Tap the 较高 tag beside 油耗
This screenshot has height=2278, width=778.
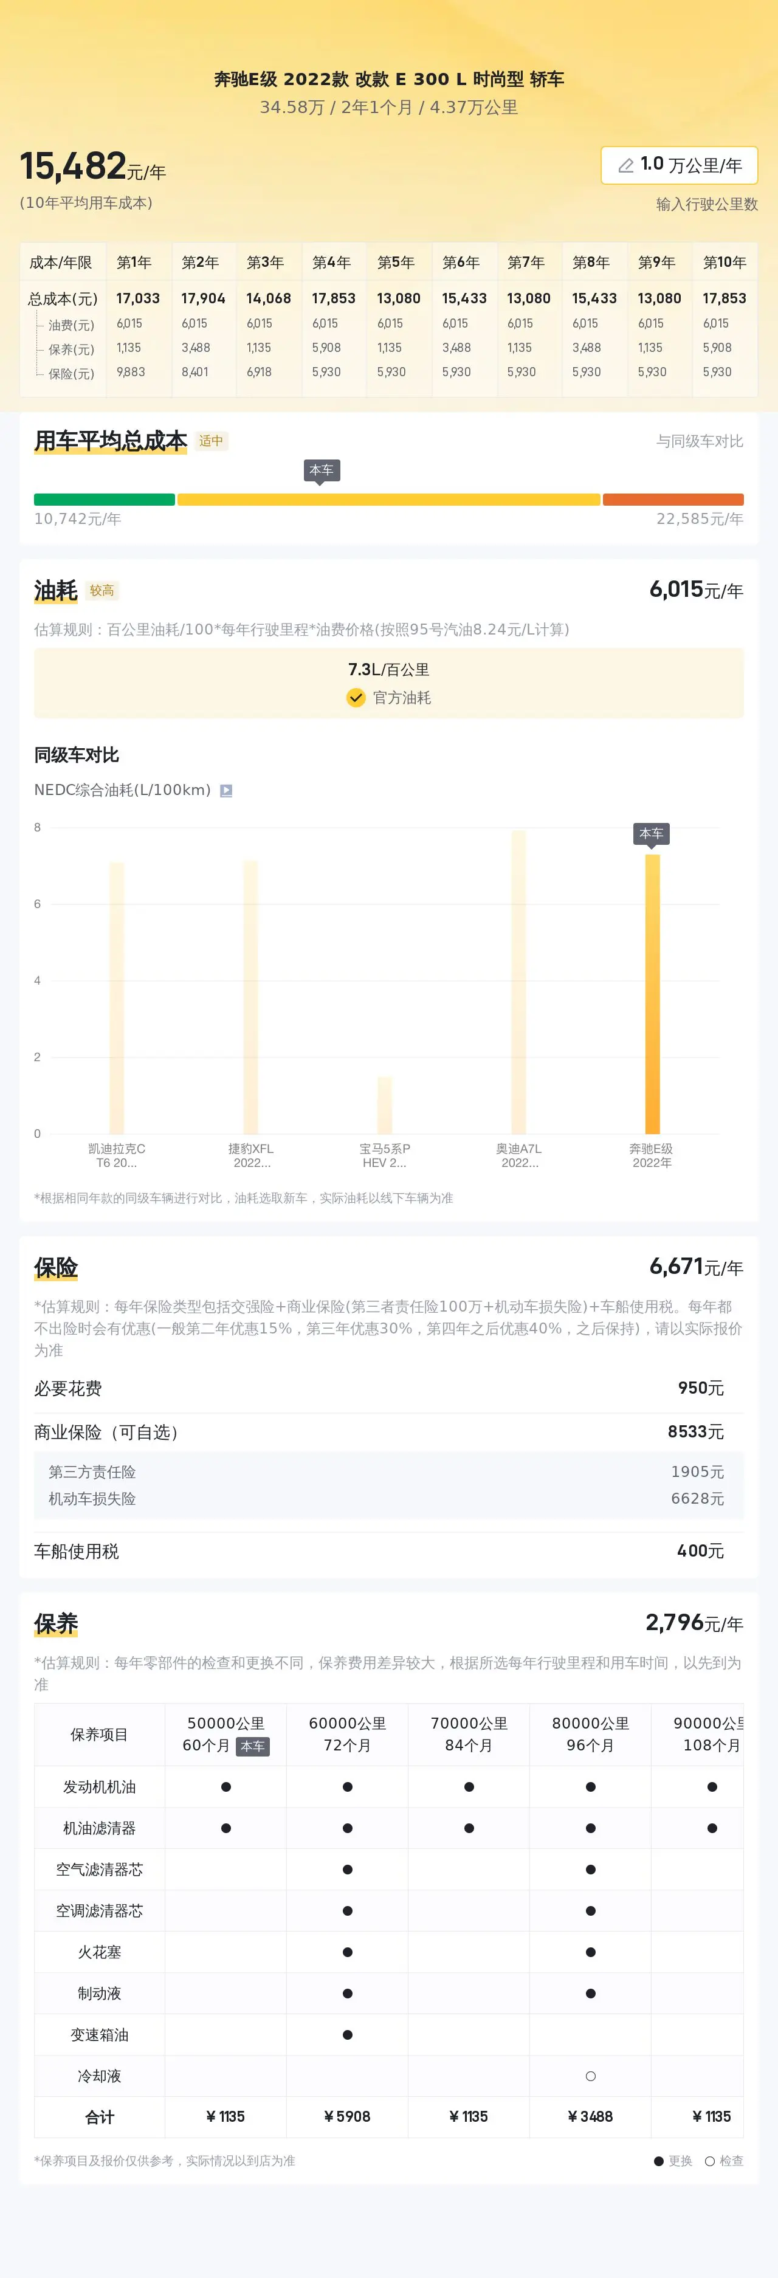pos(103,591)
